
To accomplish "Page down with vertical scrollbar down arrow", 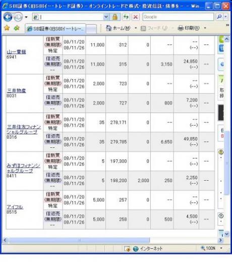I will [227, 234].
